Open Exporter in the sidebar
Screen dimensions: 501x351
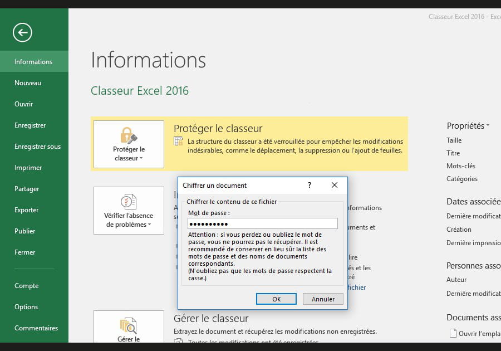pos(26,210)
